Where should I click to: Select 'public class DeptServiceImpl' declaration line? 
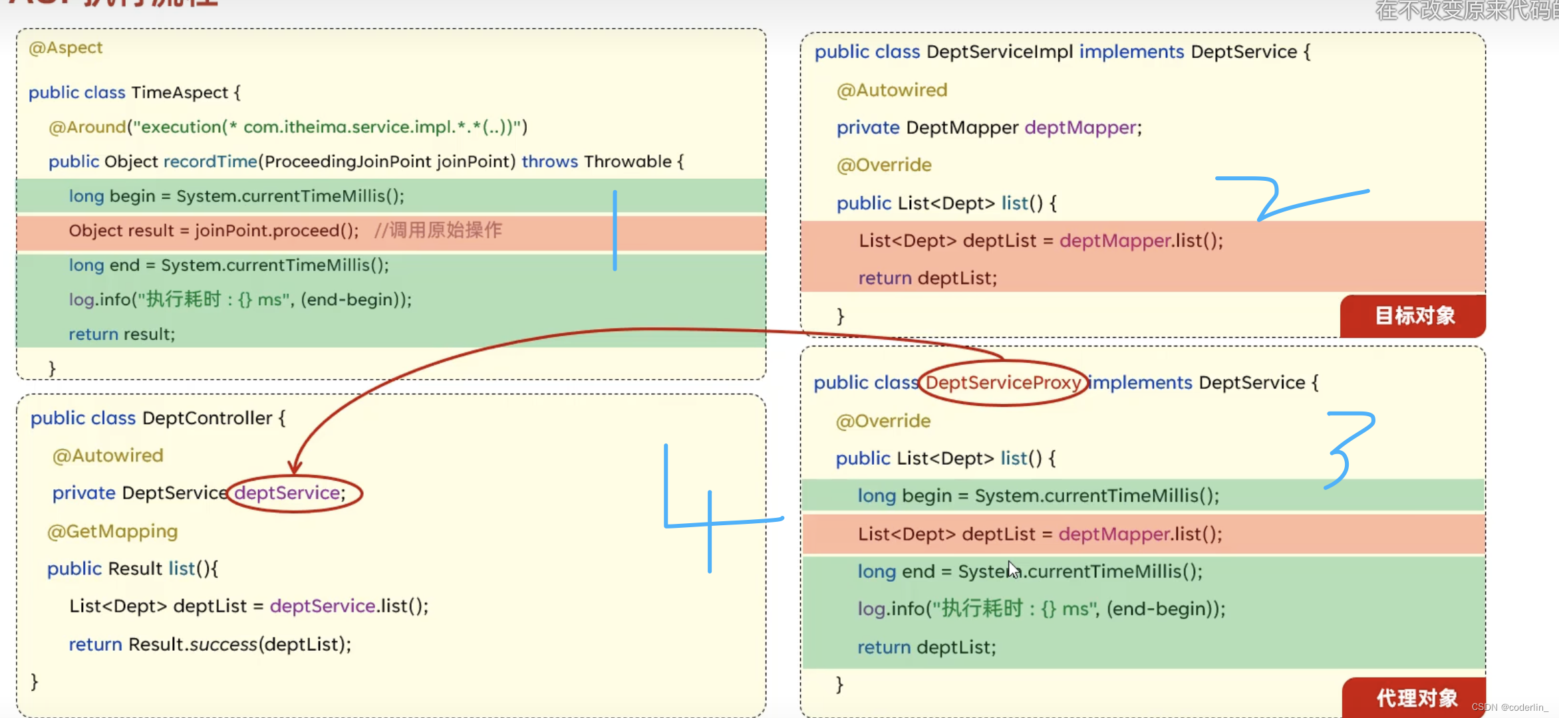pyautogui.click(x=1062, y=52)
